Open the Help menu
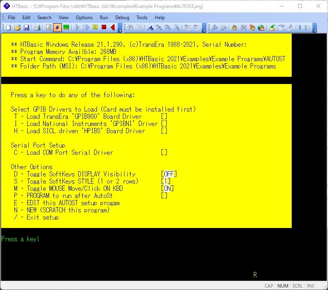Screen dimensions: 328x290 pos(160,18)
